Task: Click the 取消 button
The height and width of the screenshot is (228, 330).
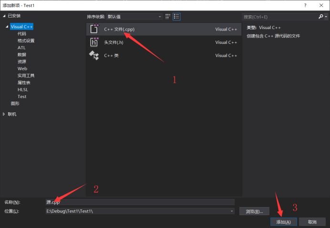Action: click(x=312, y=222)
